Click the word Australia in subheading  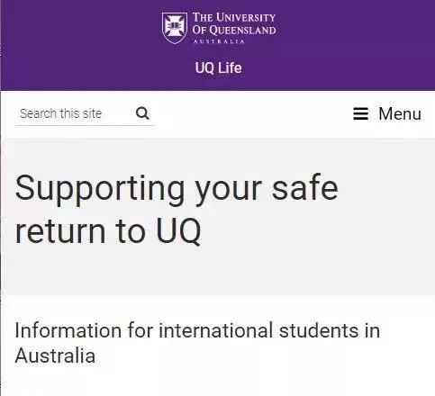pyautogui.click(x=55, y=355)
